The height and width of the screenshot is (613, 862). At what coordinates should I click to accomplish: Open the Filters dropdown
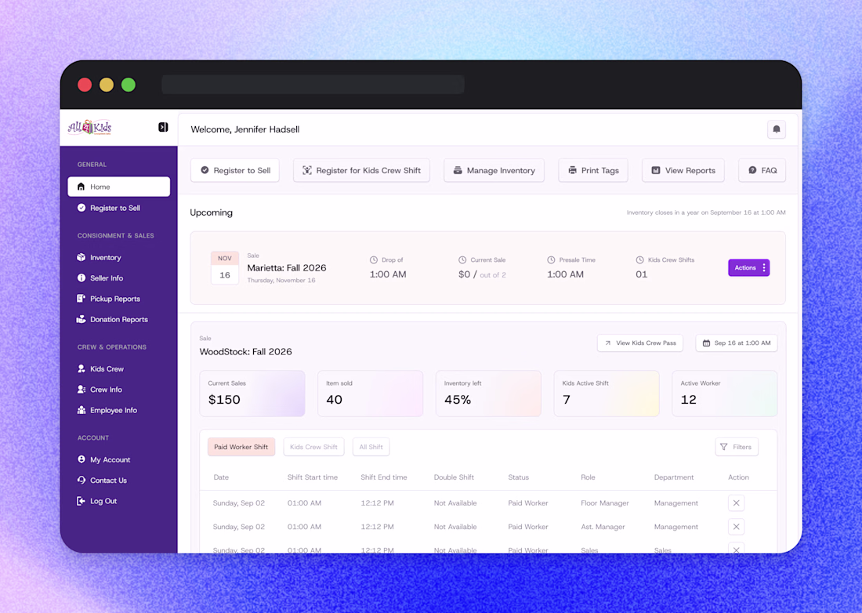[x=737, y=447]
